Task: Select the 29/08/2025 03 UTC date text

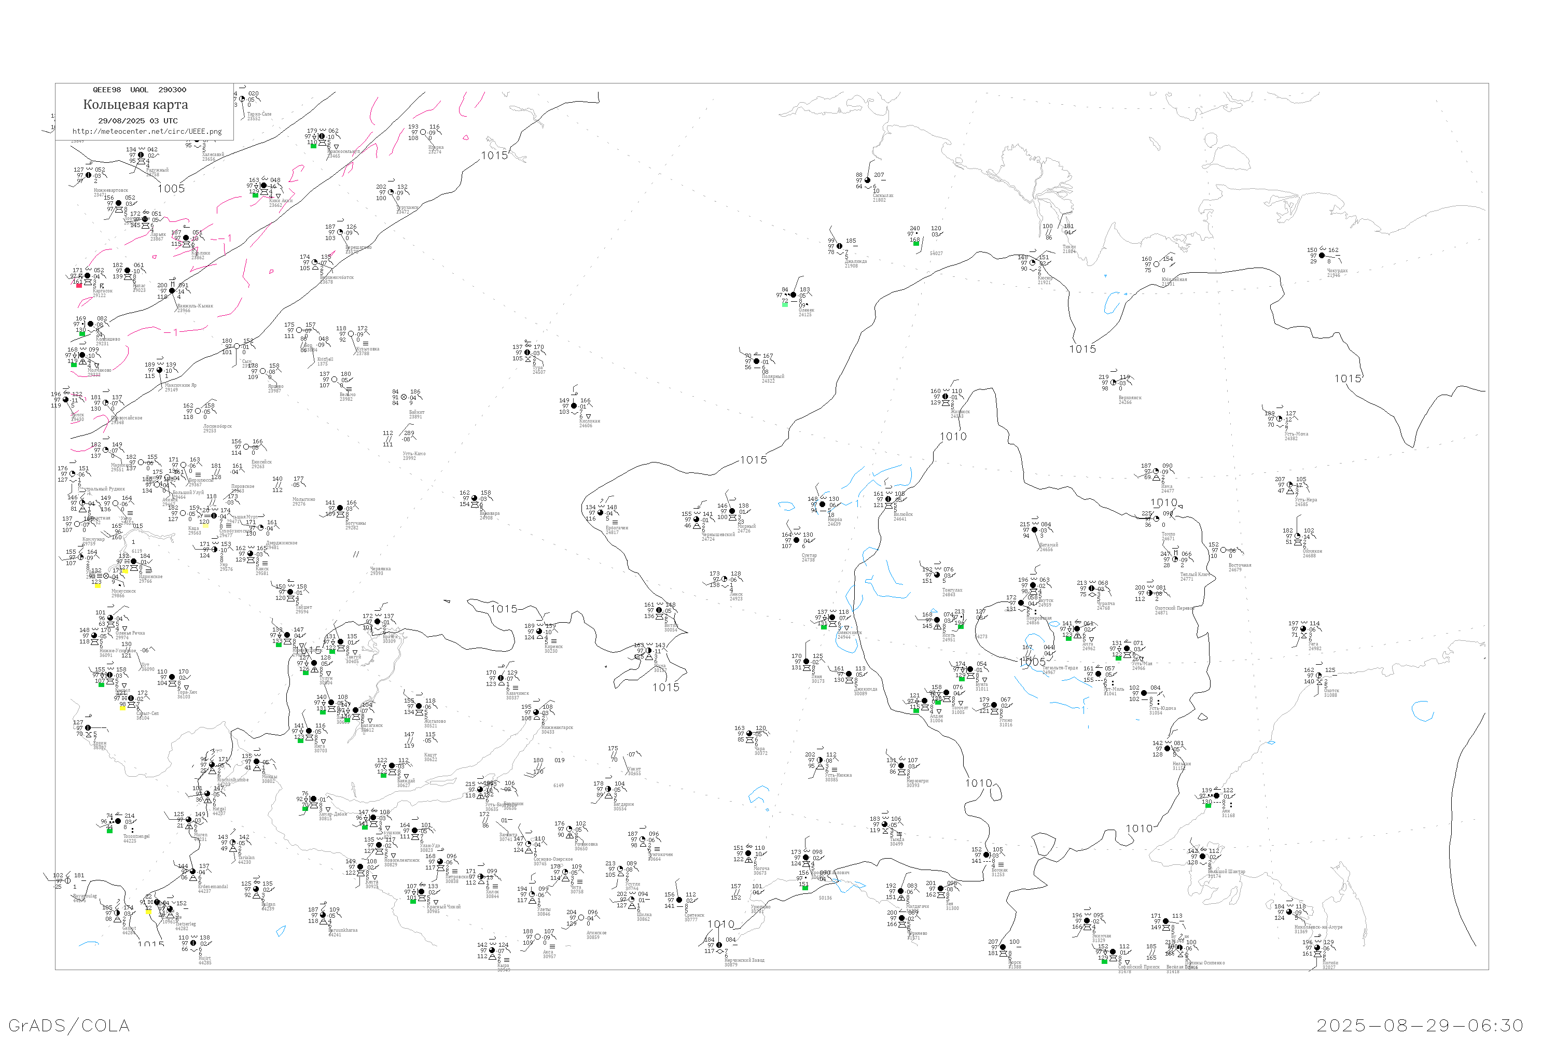Action: [x=137, y=121]
